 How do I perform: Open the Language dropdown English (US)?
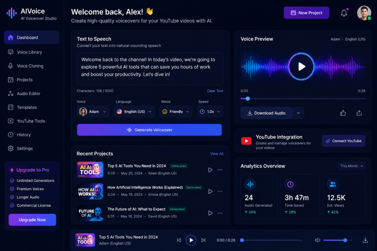(134, 112)
